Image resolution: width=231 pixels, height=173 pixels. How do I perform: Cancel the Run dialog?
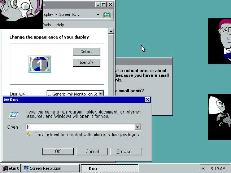click(92, 151)
